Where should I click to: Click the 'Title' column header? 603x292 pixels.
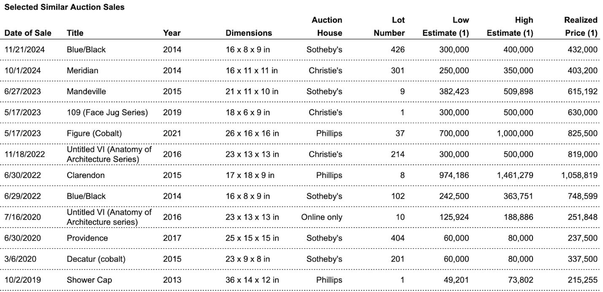click(75, 33)
